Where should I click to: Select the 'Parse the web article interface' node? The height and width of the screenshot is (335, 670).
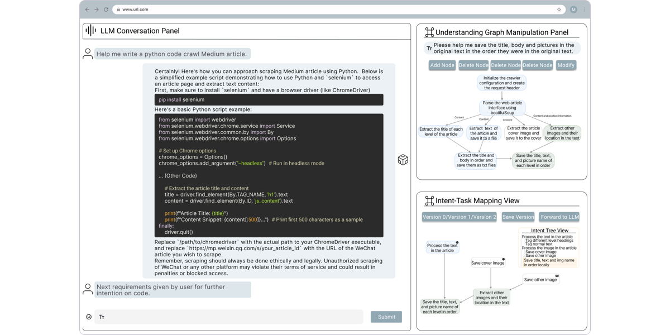502,108
